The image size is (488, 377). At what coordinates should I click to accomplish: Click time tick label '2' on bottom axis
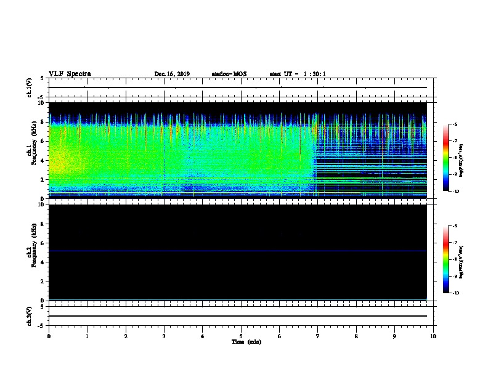coord(126,336)
